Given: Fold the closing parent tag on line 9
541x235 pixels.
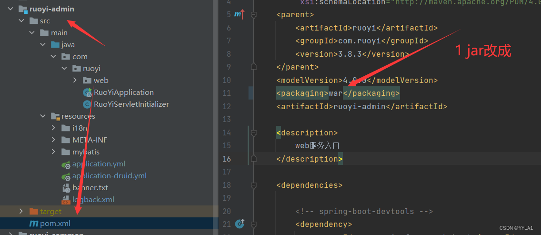Looking at the screenshot, I should (x=253, y=66).
